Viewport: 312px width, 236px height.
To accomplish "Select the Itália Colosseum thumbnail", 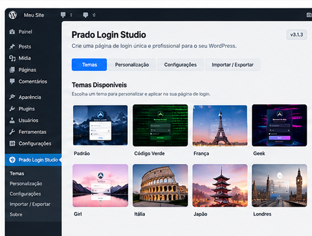I will point(160,185).
